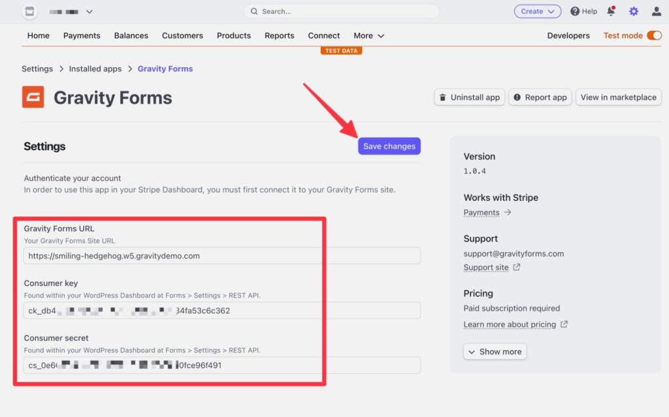669x417 pixels.
Task: Open the Help menu
Action: pyautogui.click(x=583, y=11)
